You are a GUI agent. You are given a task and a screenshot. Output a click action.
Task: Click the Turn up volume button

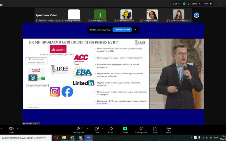tap(122, 30)
